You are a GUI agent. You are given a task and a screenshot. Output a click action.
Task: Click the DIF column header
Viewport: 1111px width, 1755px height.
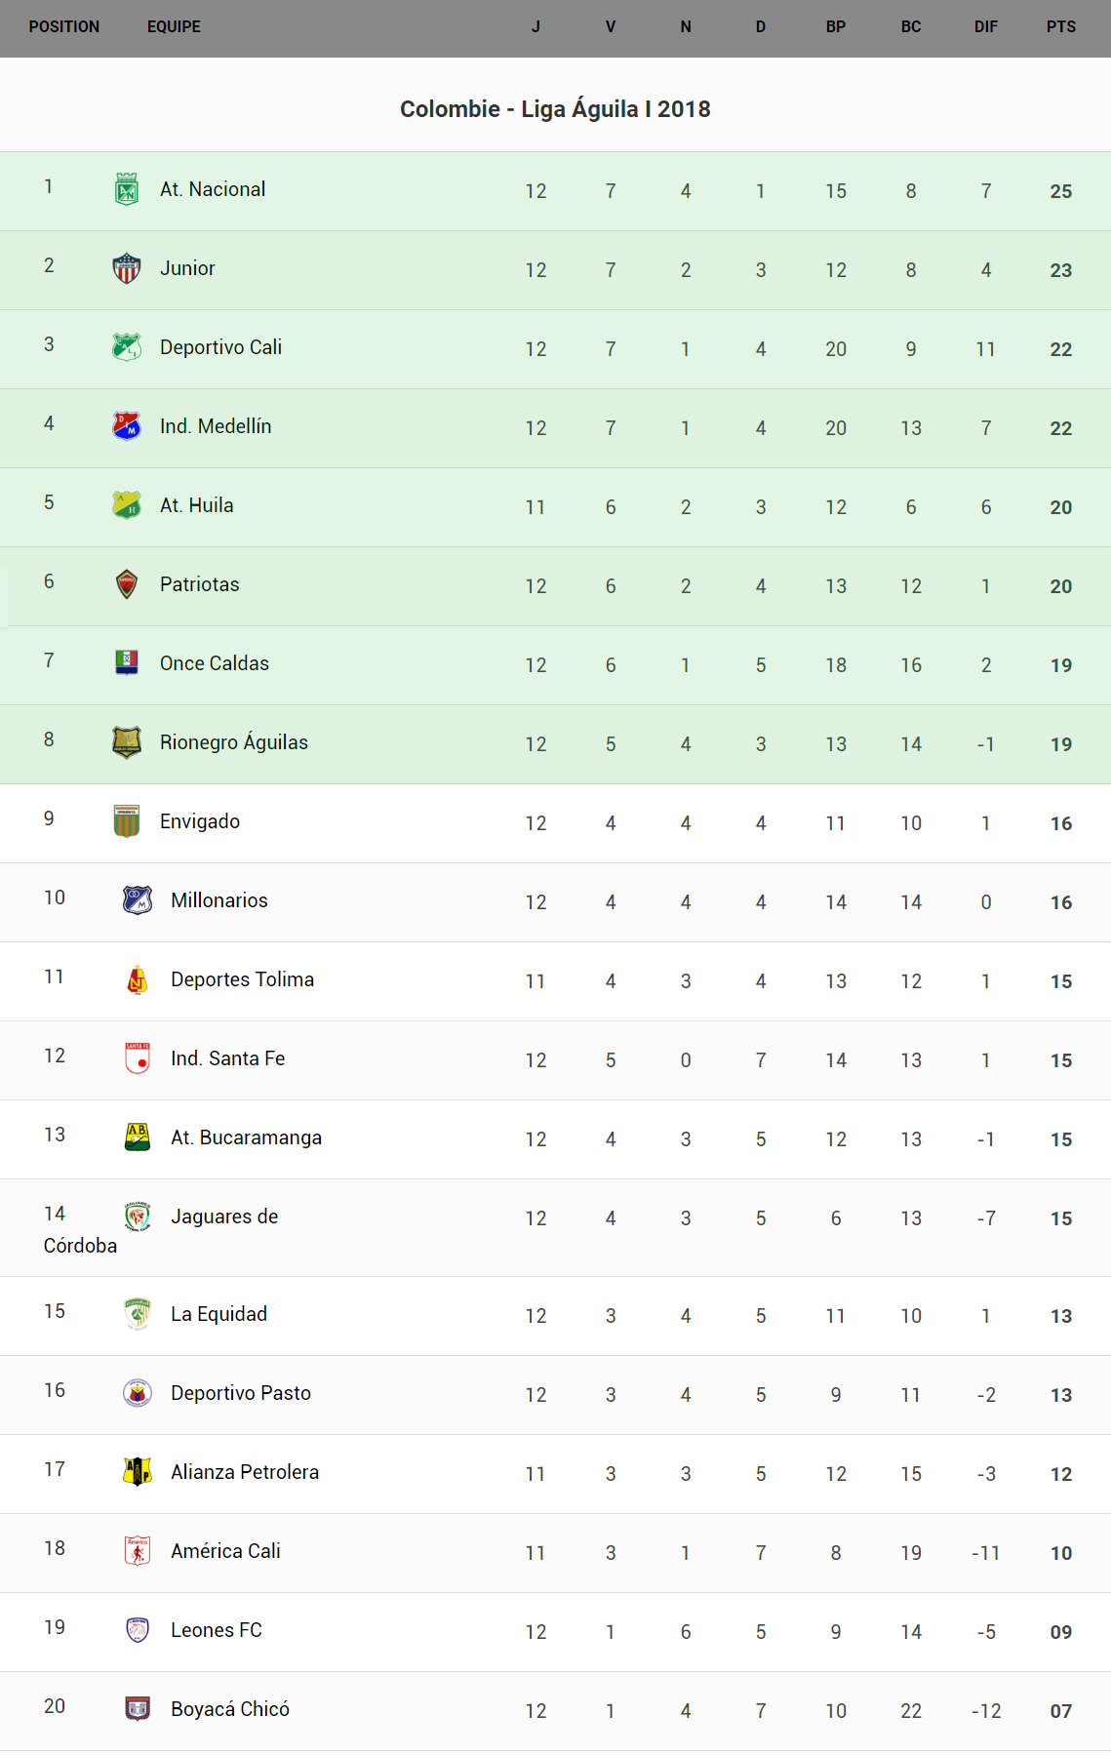(x=985, y=27)
